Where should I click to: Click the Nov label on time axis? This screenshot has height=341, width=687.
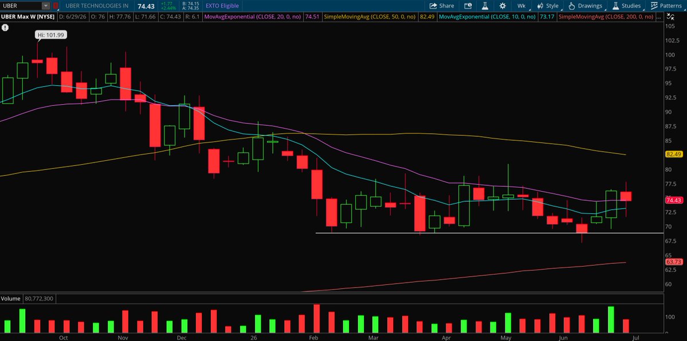pyautogui.click(x=123, y=338)
